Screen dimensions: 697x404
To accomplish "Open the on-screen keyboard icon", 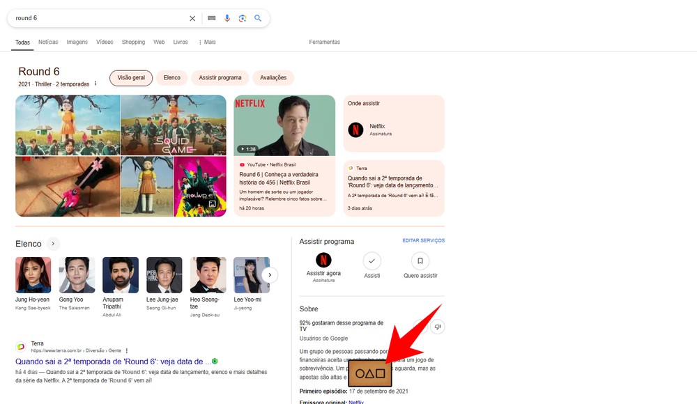I will tap(212, 18).
